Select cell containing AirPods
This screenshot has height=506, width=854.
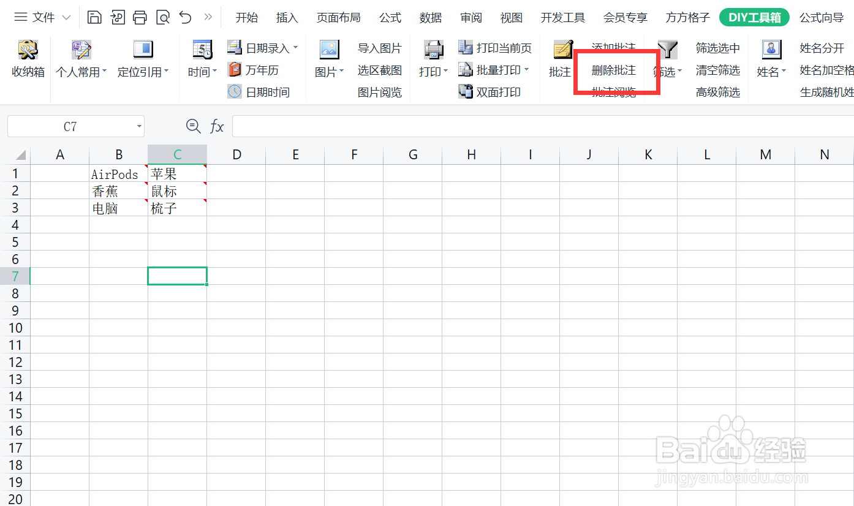point(119,173)
